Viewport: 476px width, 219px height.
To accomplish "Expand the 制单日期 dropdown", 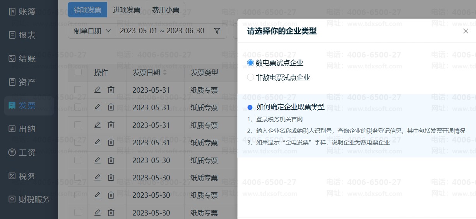I will click(92, 31).
